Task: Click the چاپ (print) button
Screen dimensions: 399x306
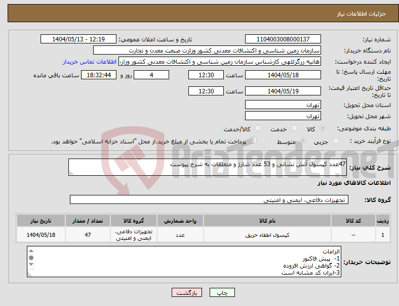Action: [x=222, y=292]
